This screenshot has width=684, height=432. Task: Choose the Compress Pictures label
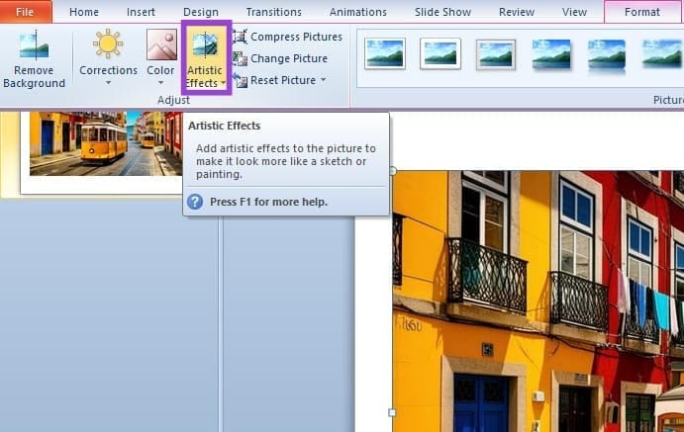296,37
